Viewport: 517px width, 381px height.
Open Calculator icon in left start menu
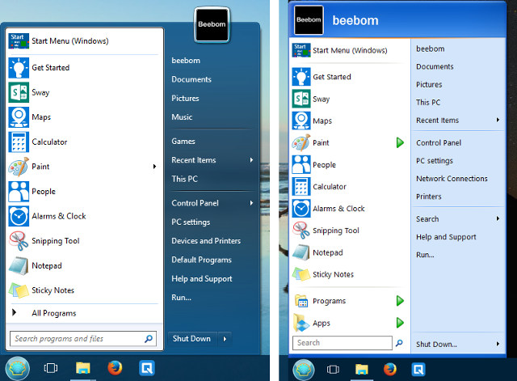coord(19,142)
